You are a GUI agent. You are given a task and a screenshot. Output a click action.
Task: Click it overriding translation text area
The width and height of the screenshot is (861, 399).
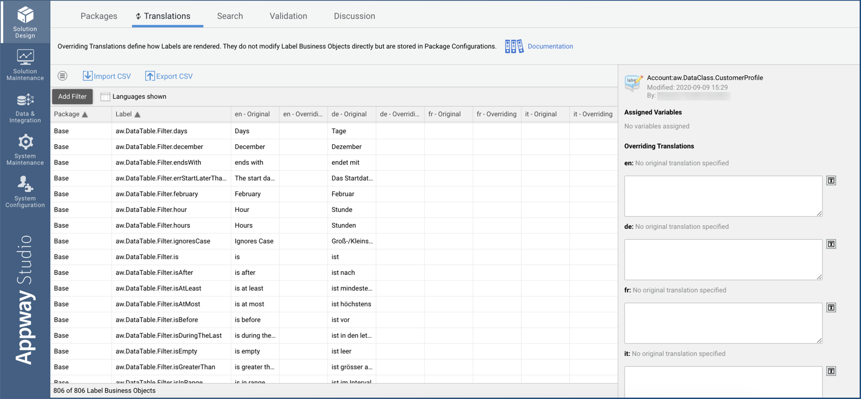723,382
